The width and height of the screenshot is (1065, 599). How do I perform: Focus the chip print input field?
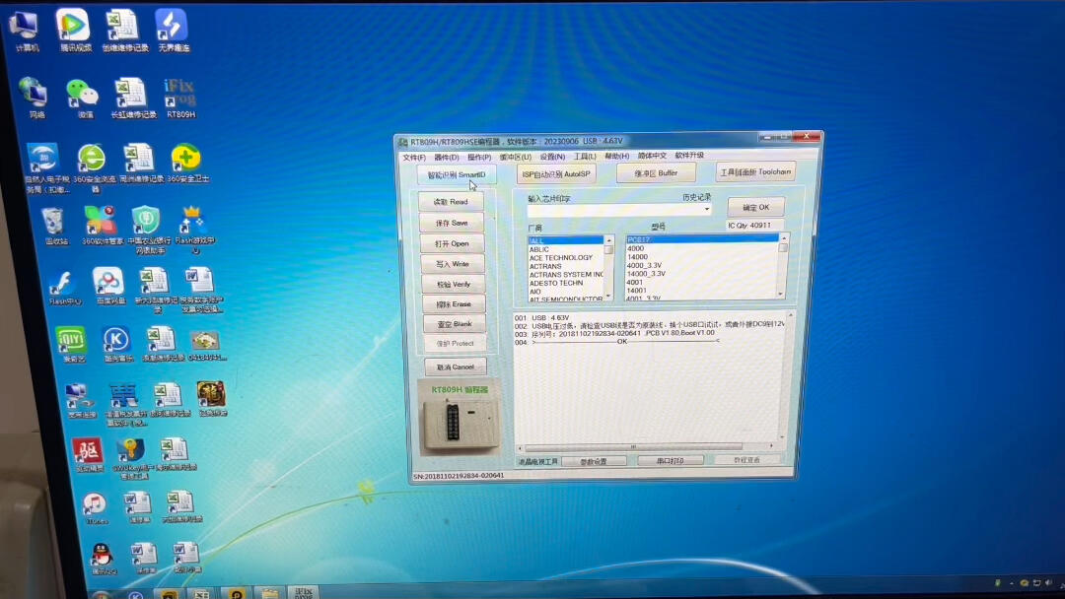point(614,210)
